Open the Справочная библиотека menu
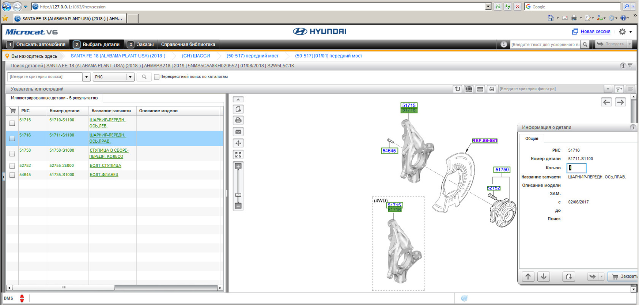 [188, 44]
